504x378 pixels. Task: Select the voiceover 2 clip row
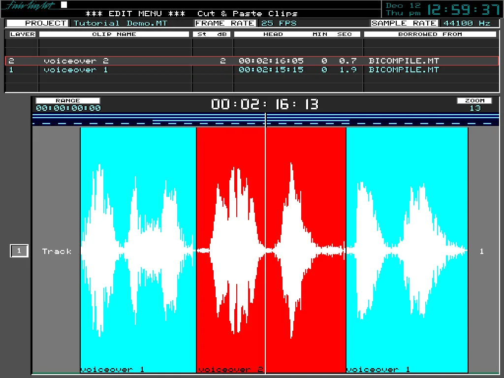252,61
